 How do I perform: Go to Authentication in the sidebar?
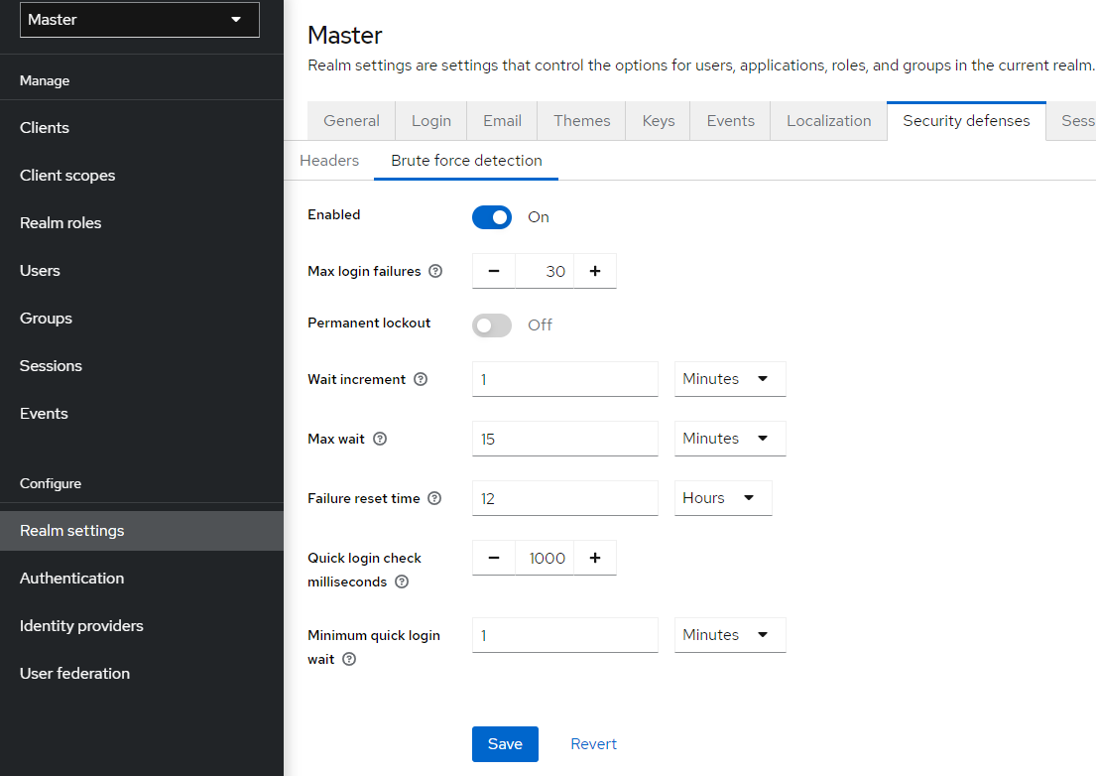(x=72, y=579)
